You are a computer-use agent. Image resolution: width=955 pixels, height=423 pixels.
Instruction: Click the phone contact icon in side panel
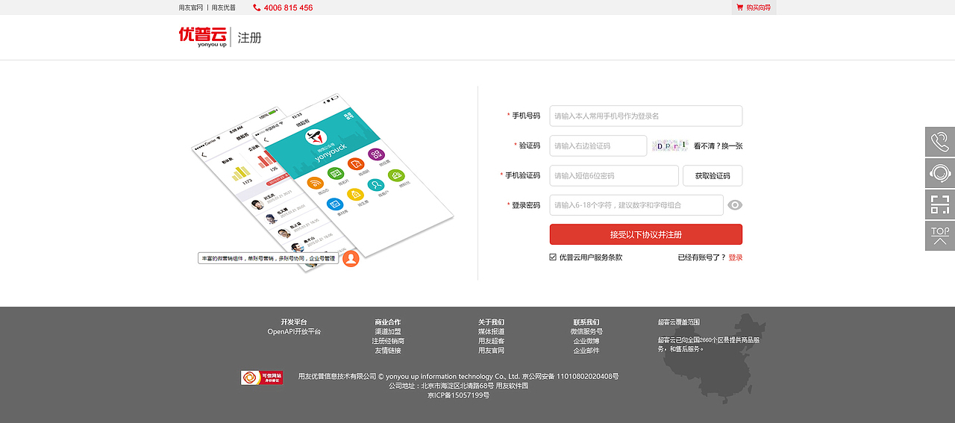(x=940, y=142)
